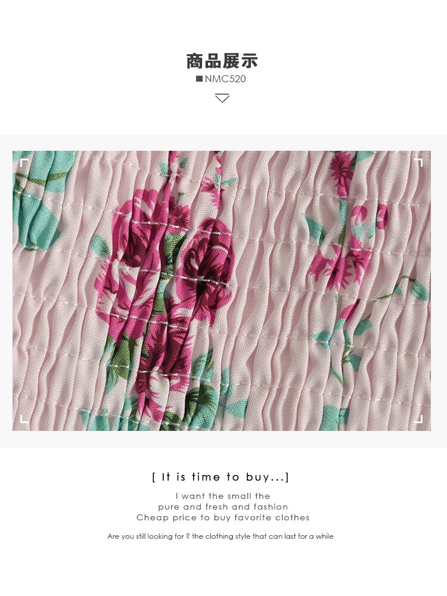Click the "It is time to buy..." headline
Screen dimensions: 447x596
221,477
